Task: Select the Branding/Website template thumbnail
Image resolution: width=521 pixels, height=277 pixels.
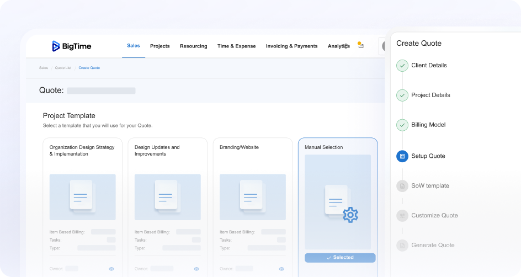Action: [253, 197]
